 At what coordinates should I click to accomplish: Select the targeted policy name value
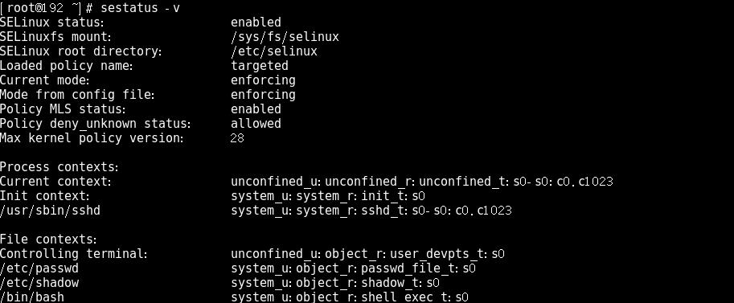pos(260,66)
